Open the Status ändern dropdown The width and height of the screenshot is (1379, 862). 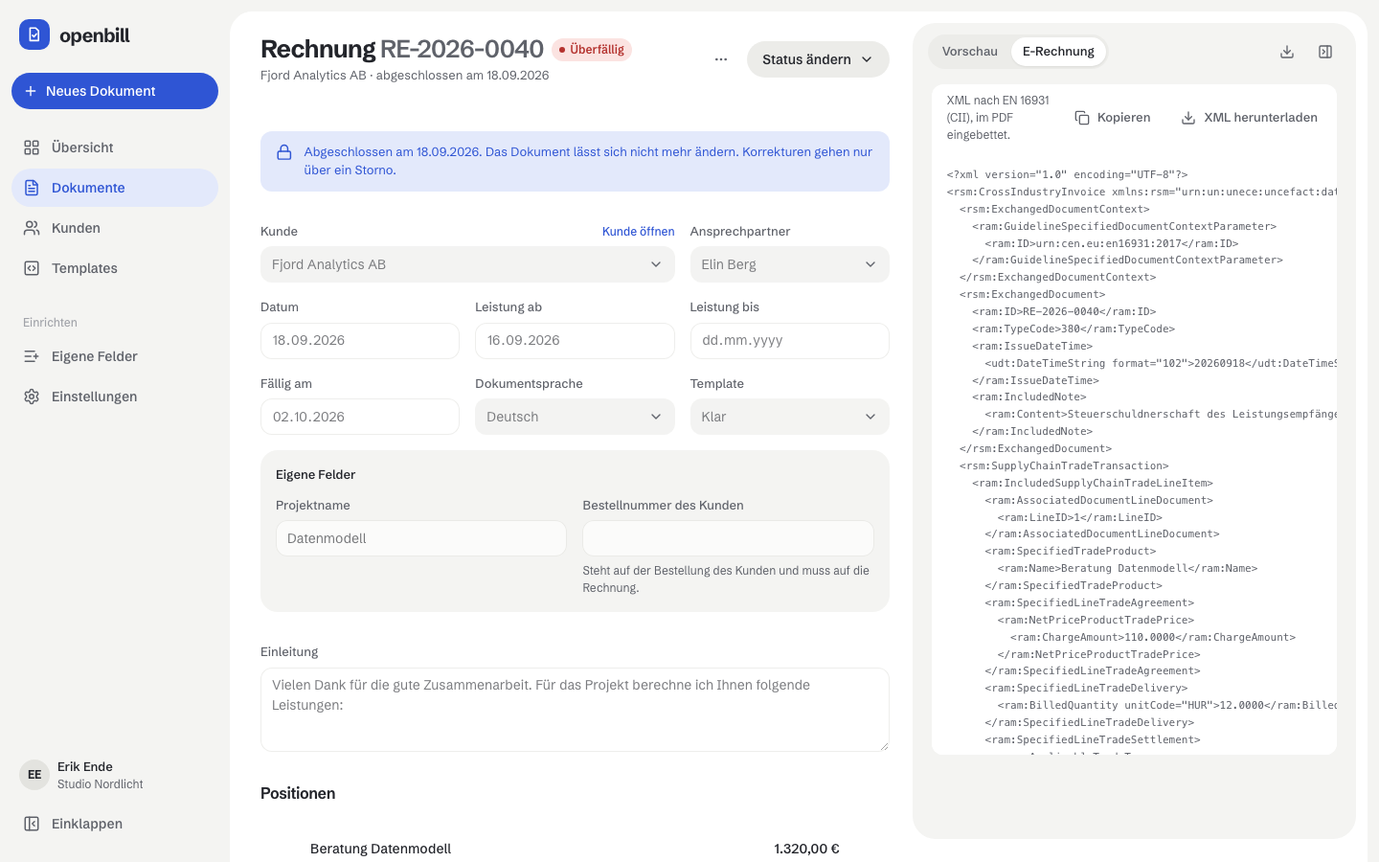point(818,59)
